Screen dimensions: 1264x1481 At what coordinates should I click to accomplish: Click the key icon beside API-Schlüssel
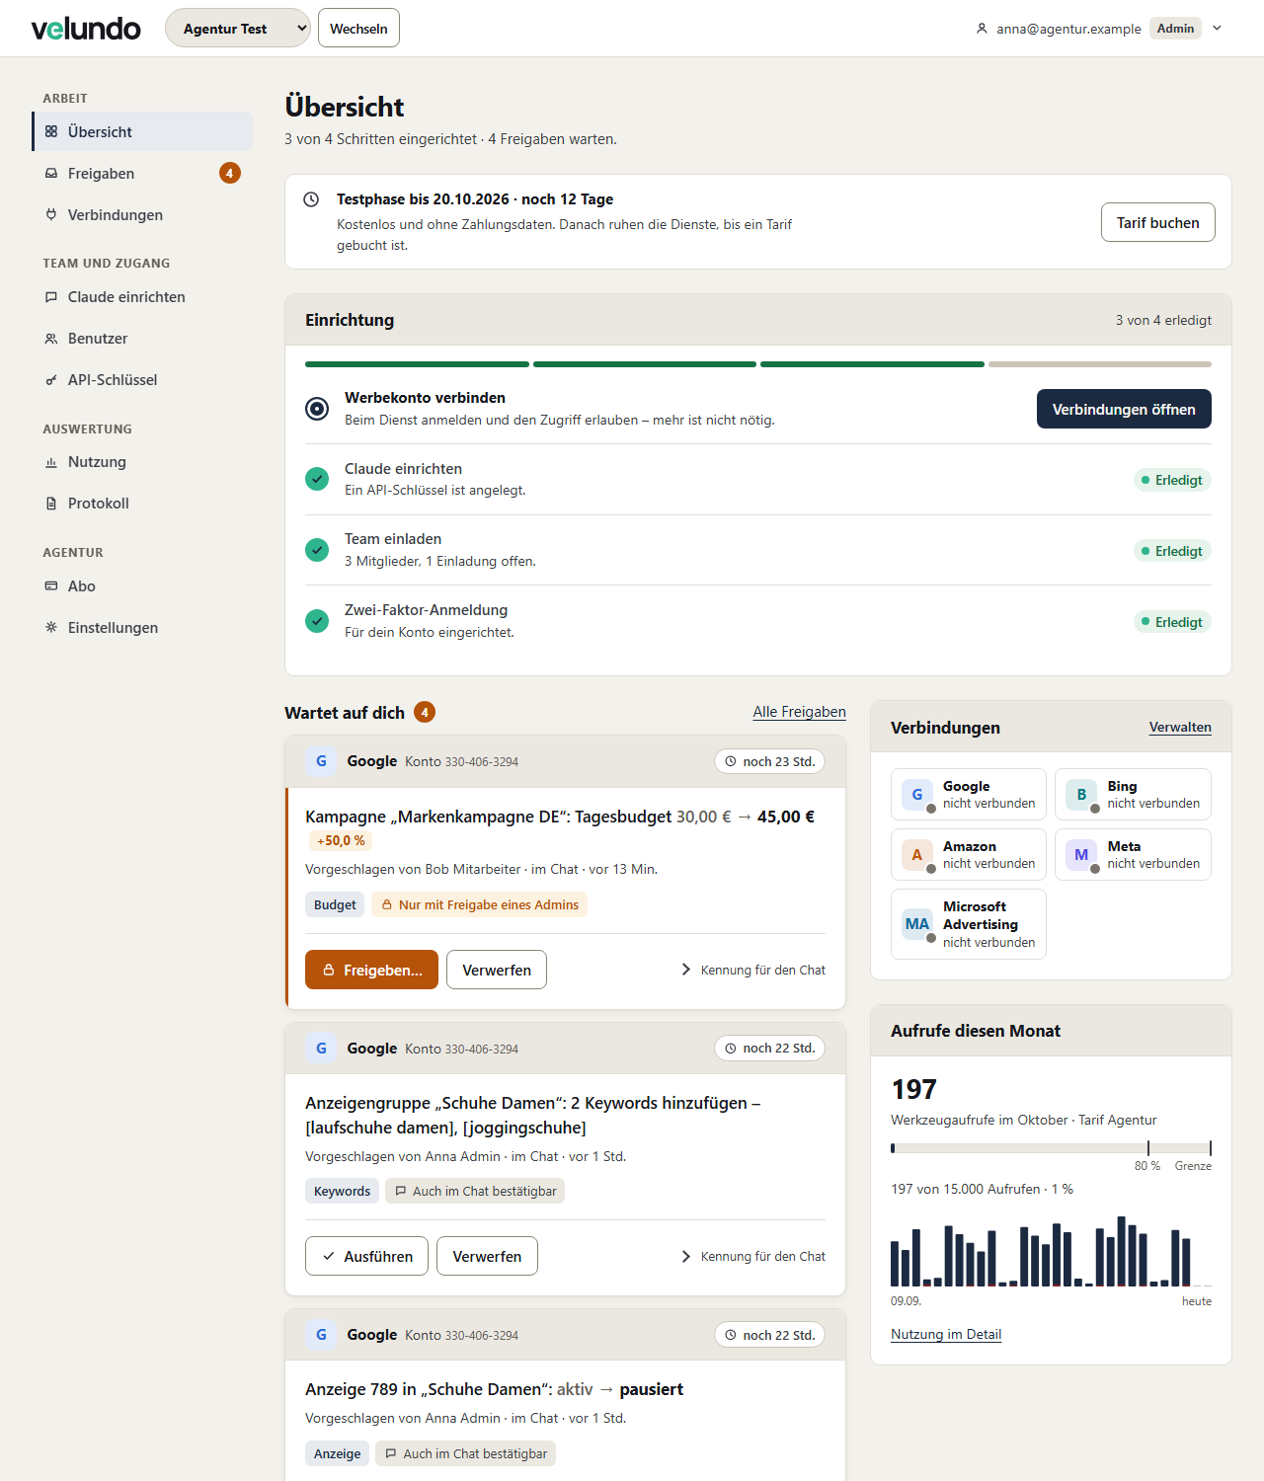(x=51, y=379)
